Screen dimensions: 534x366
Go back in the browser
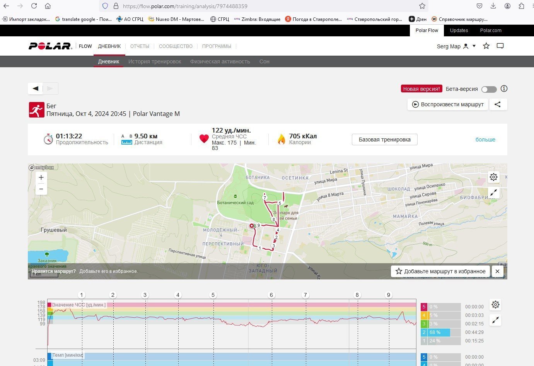6,6
